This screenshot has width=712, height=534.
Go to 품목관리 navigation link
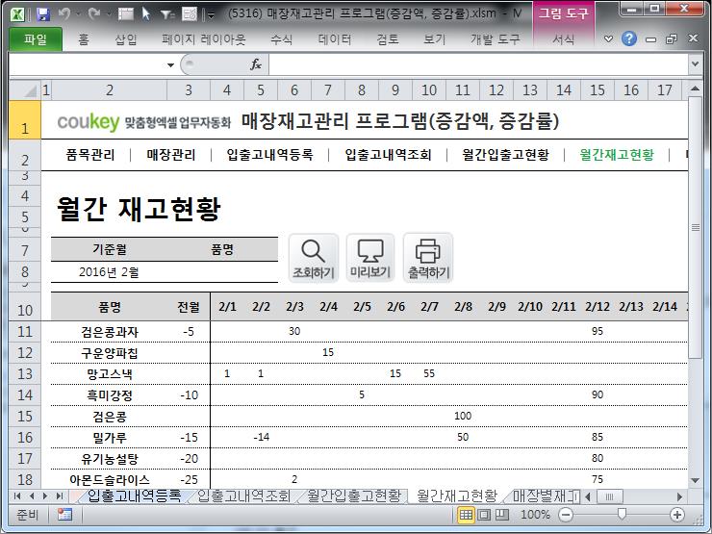(x=90, y=155)
